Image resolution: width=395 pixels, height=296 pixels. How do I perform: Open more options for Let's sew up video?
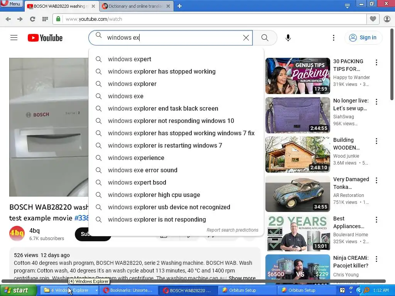376,102
